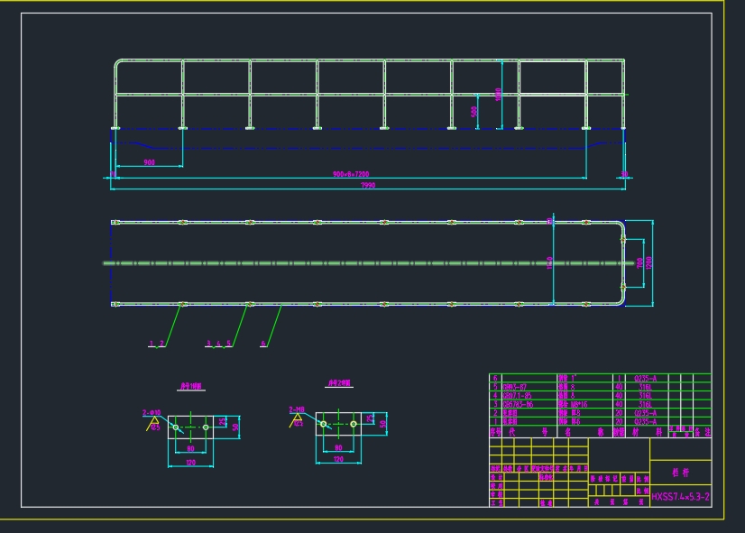This screenshot has height=533, width=745.
Task: Select the 备注 column header
Action: tap(703, 432)
